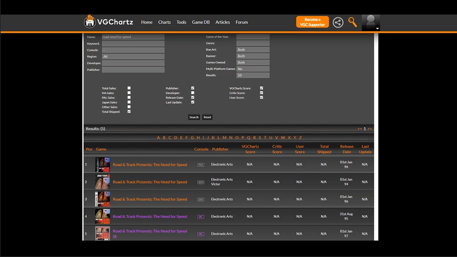Enable the Other Sales checkbox
Screen dimensions: 457x257
click(x=129, y=107)
